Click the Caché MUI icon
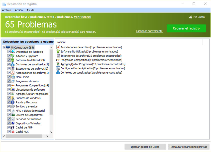211x152 pixels. [x=13, y=131]
